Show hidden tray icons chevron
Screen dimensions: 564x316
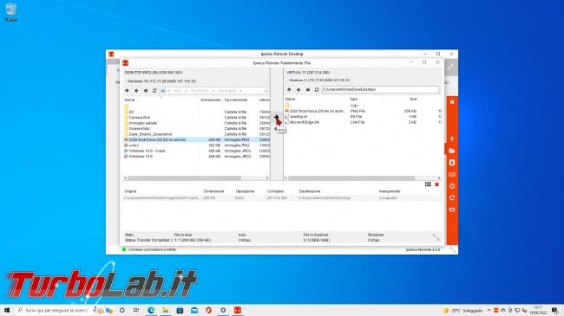click(489, 310)
